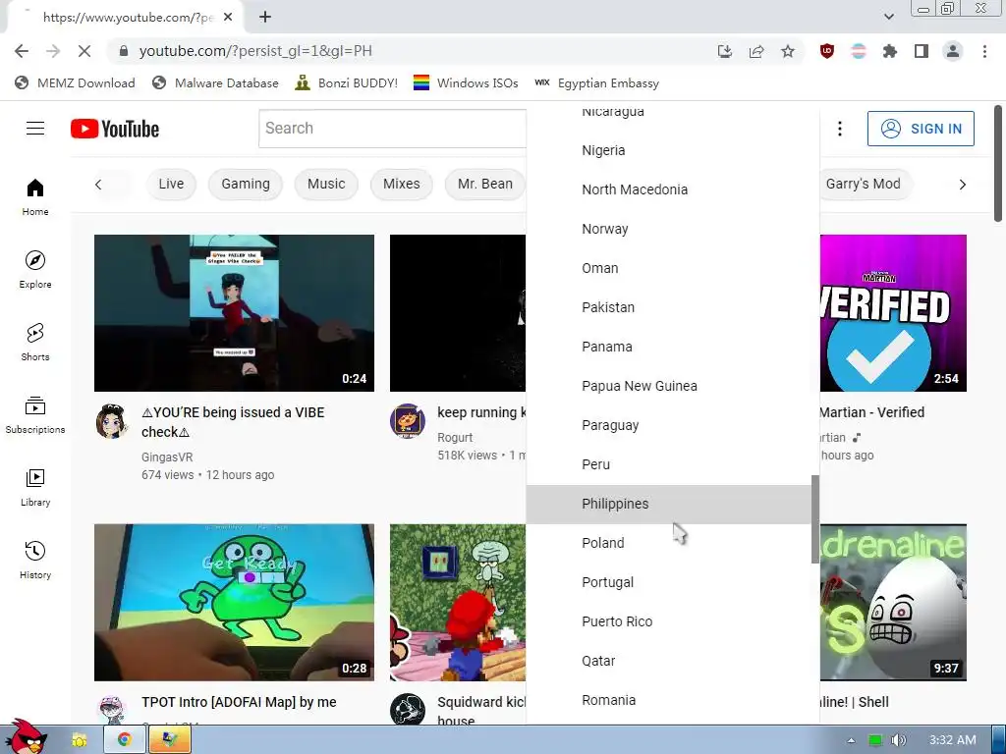Image resolution: width=1006 pixels, height=754 pixels.
Task: Select the Live filter chip
Action: (x=171, y=184)
